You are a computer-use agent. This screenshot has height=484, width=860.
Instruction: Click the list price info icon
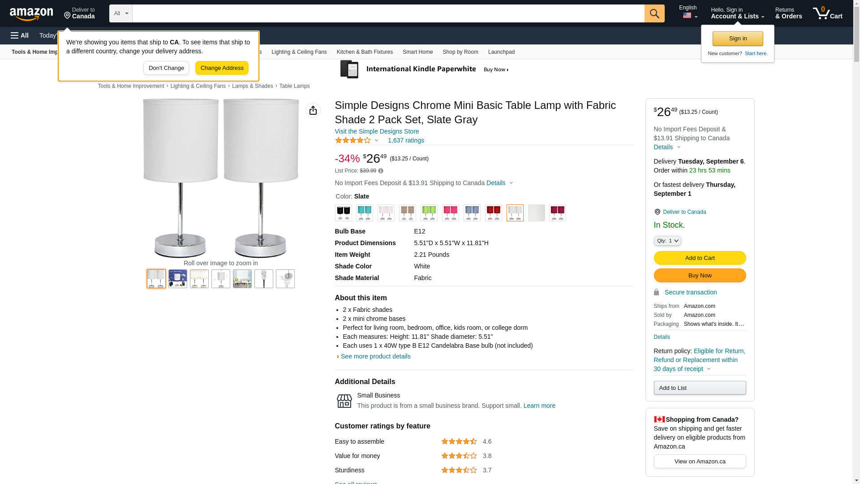coord(381,171)
